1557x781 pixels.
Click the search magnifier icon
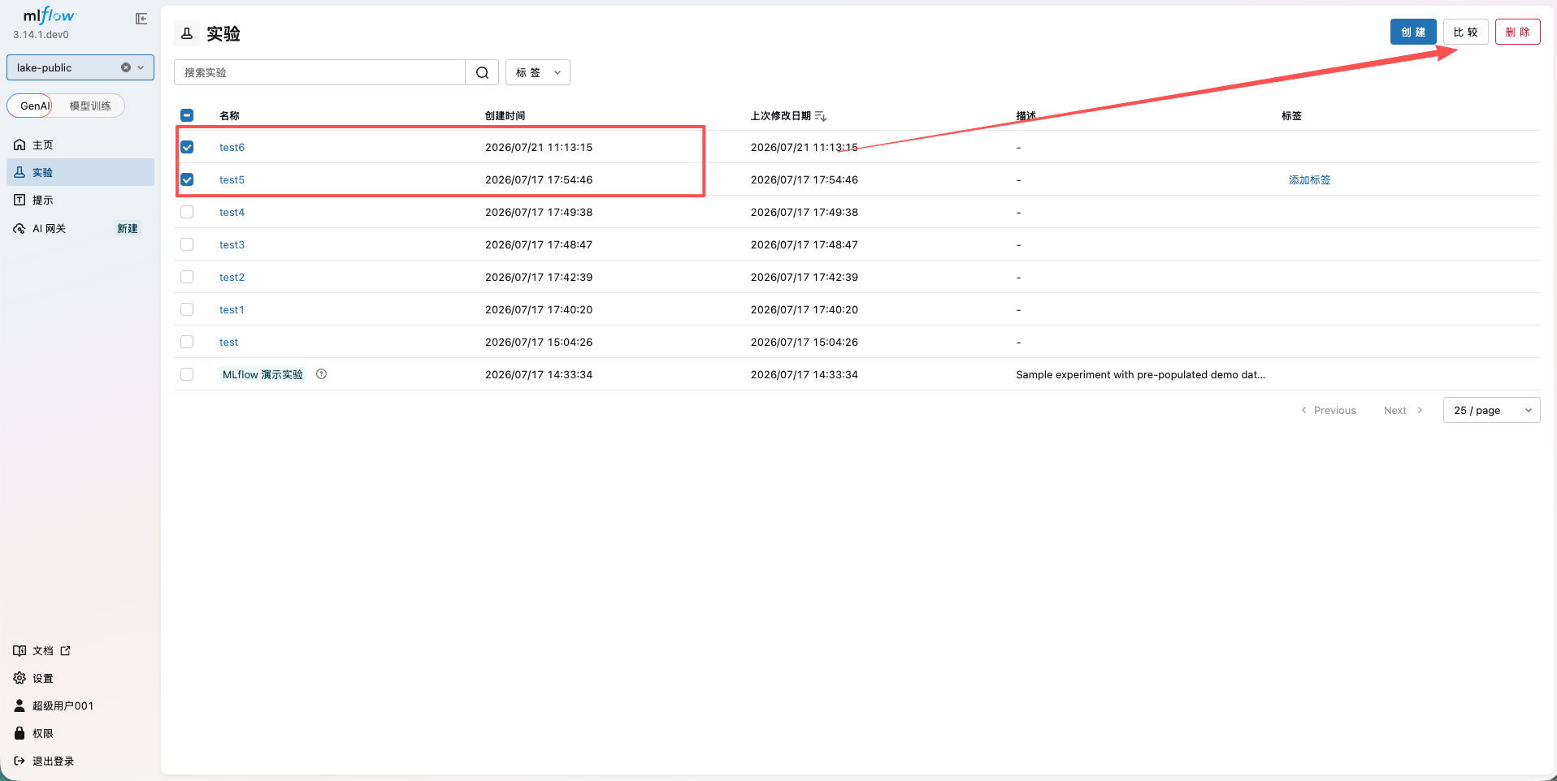pyautogui.click(x=482, y=72)
